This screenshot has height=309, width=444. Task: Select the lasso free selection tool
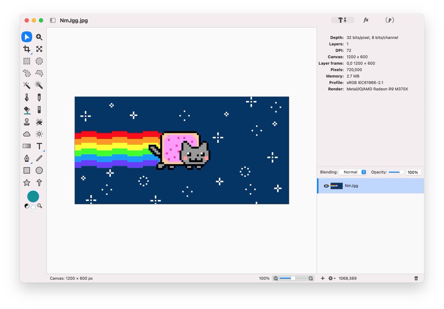tap(27, 73)
